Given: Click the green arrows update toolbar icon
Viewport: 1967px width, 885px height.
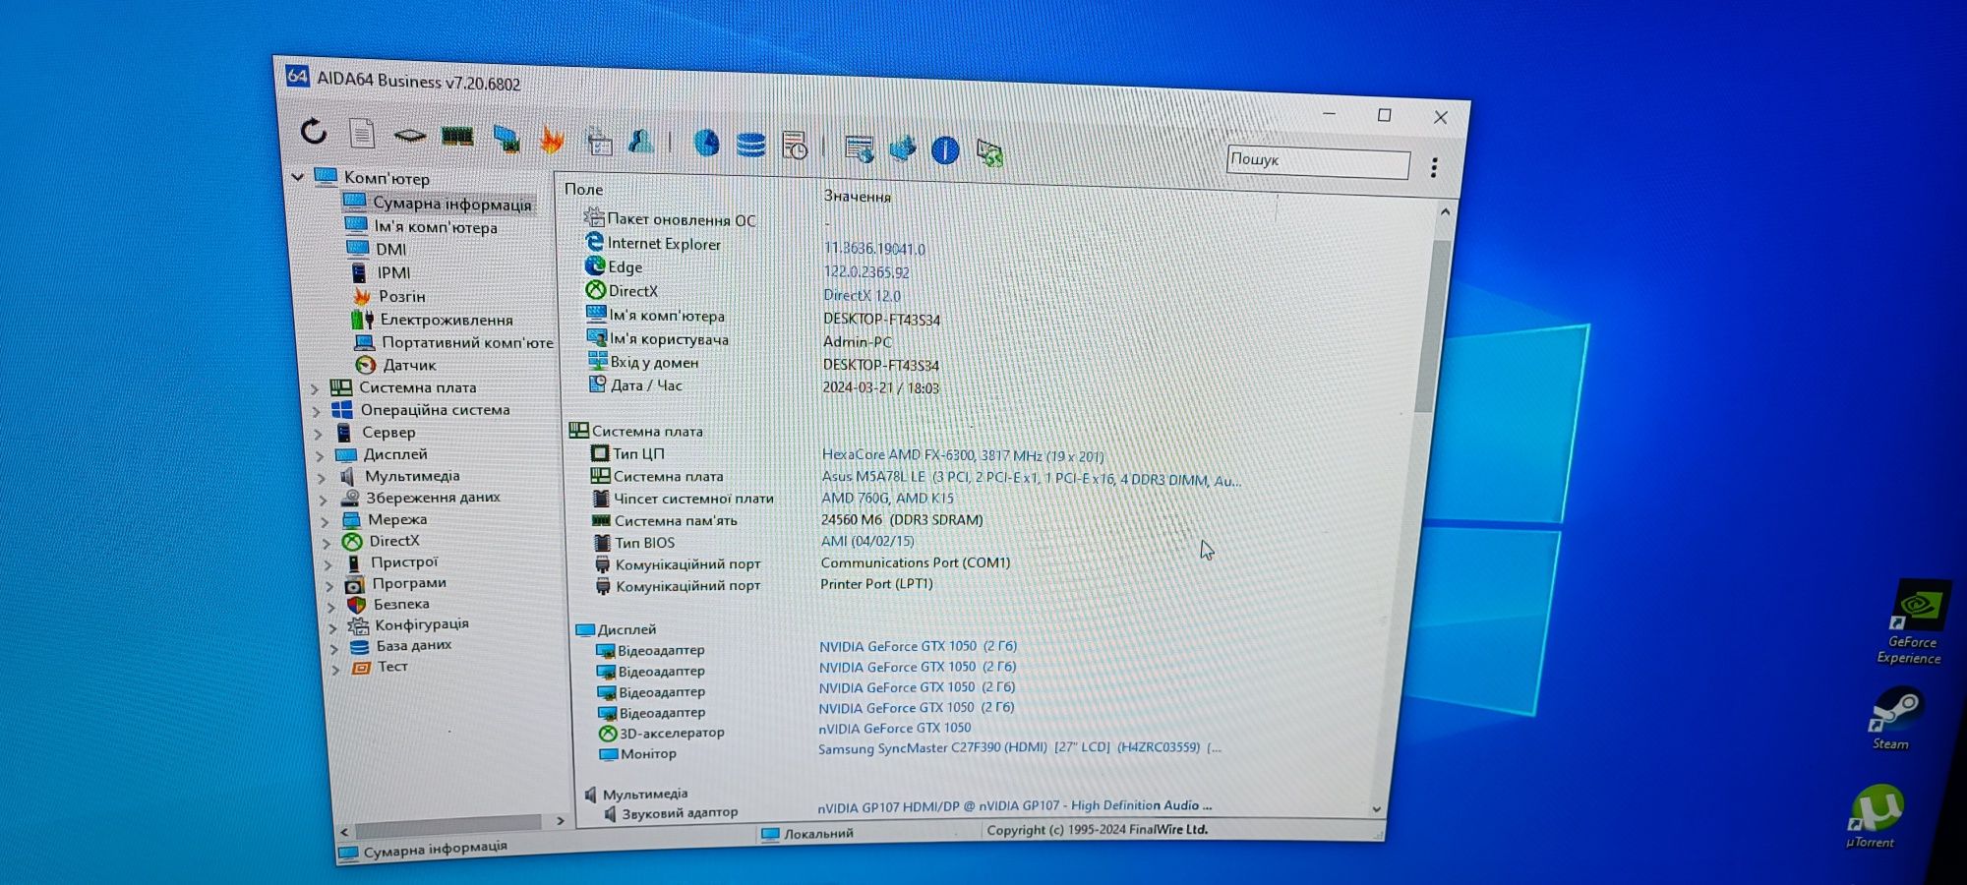Looking at the screenshot, I should click(989, 152).
